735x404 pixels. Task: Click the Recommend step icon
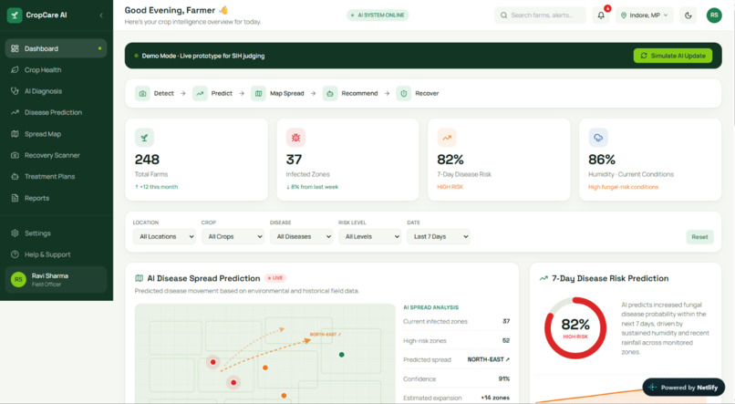(x=330, y=93)
